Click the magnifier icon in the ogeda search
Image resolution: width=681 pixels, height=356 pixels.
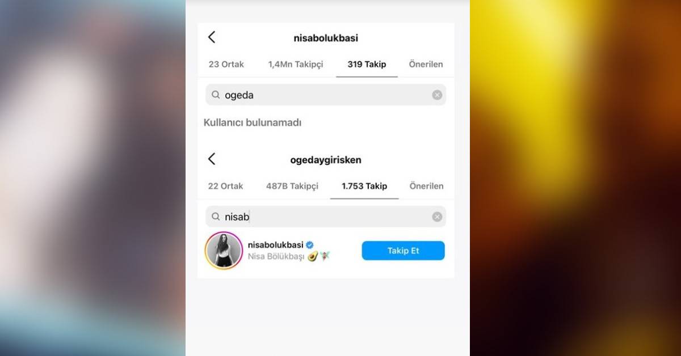[216, 95]
